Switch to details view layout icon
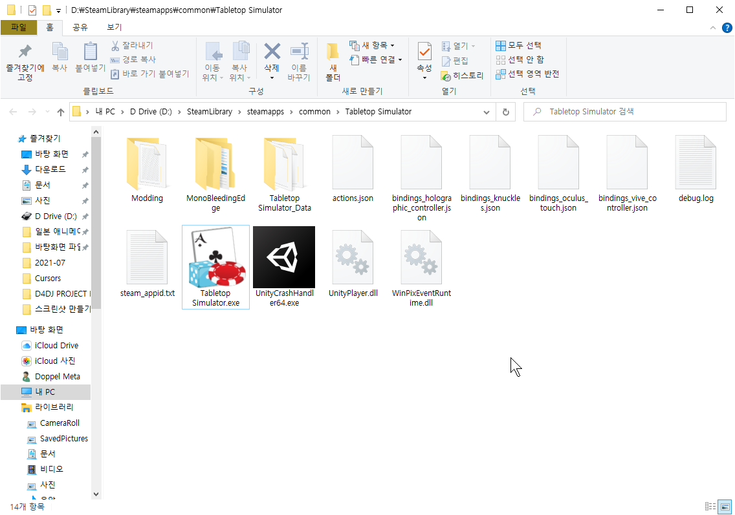Viewport: 735px width, 515px height. [x=710, y=507]
